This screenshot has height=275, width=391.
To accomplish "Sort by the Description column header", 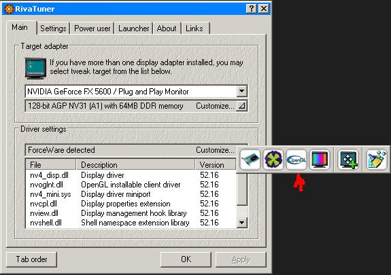I will [135, 164].
